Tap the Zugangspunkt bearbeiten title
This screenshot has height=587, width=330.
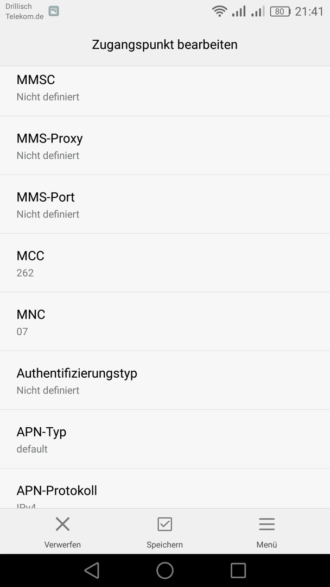pos(165,45)
